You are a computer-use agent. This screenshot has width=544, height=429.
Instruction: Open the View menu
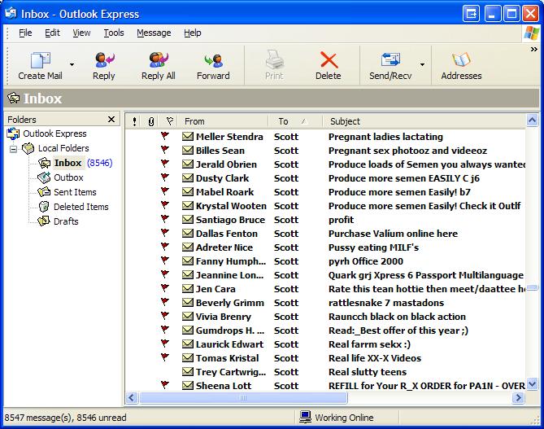81,33
